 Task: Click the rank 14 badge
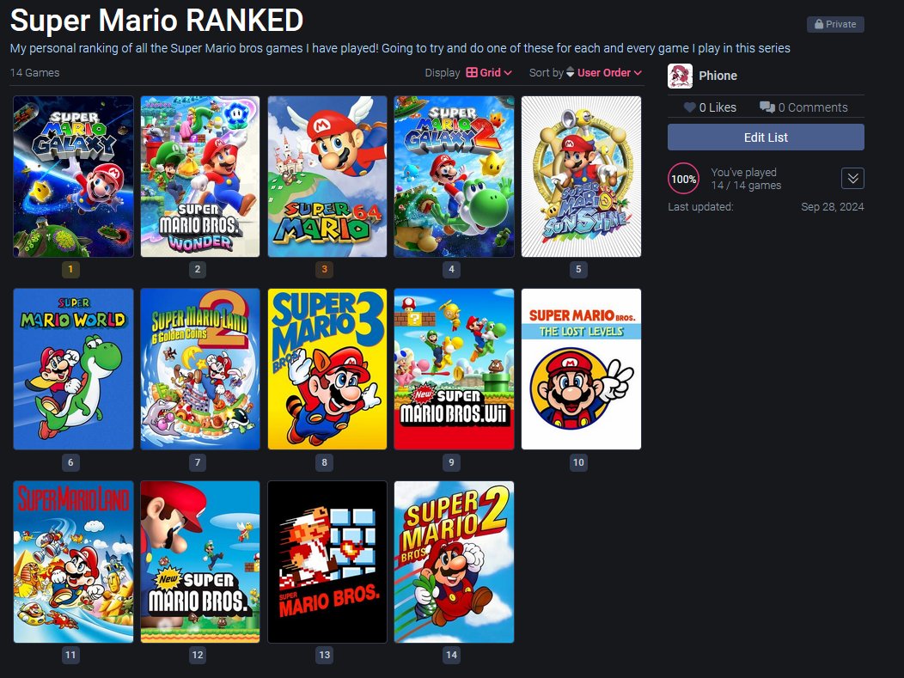451,655
